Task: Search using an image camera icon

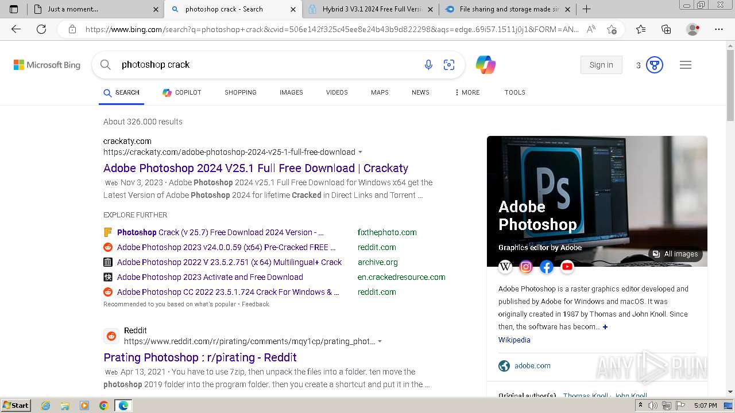Action: [449, 65]
